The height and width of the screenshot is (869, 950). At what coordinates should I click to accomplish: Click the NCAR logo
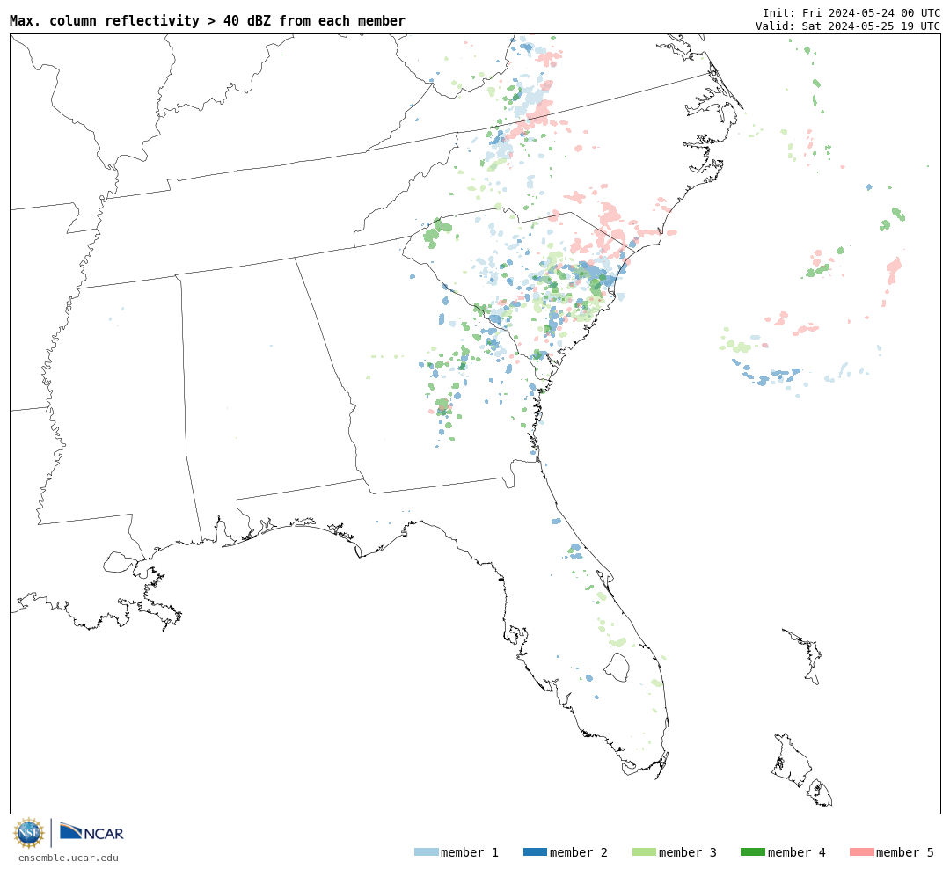pyautogui.click(x=91, y=831)
